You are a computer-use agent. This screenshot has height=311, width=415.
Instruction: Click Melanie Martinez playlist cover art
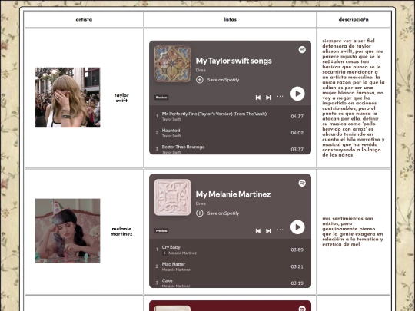tap(172, 197)
